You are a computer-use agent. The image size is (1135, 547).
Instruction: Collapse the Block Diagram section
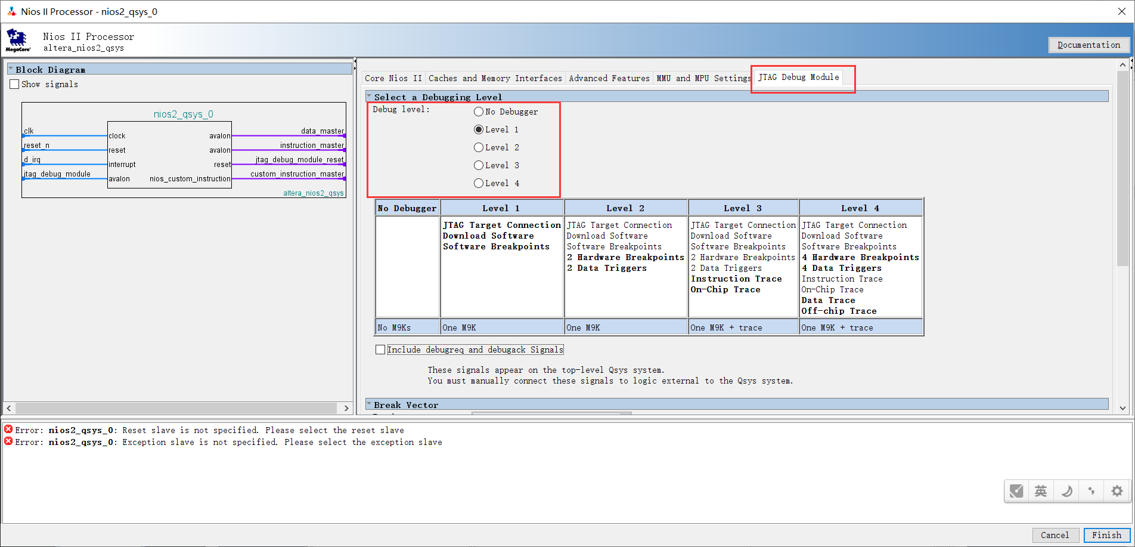pos(11,69)
